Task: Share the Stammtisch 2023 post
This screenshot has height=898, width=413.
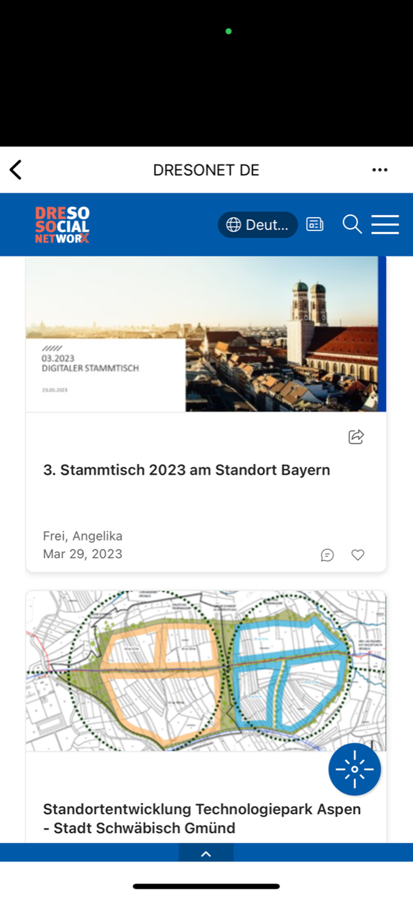Action: click(356, 437)
